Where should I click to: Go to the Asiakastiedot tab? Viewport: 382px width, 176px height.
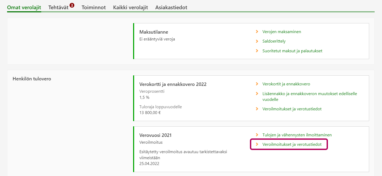171,8
